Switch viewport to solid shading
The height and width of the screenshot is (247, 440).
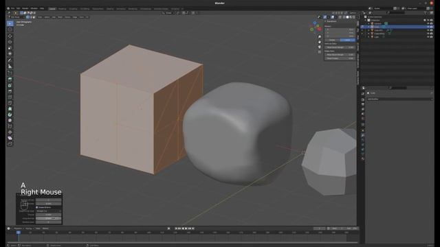[x=347, y=17]
